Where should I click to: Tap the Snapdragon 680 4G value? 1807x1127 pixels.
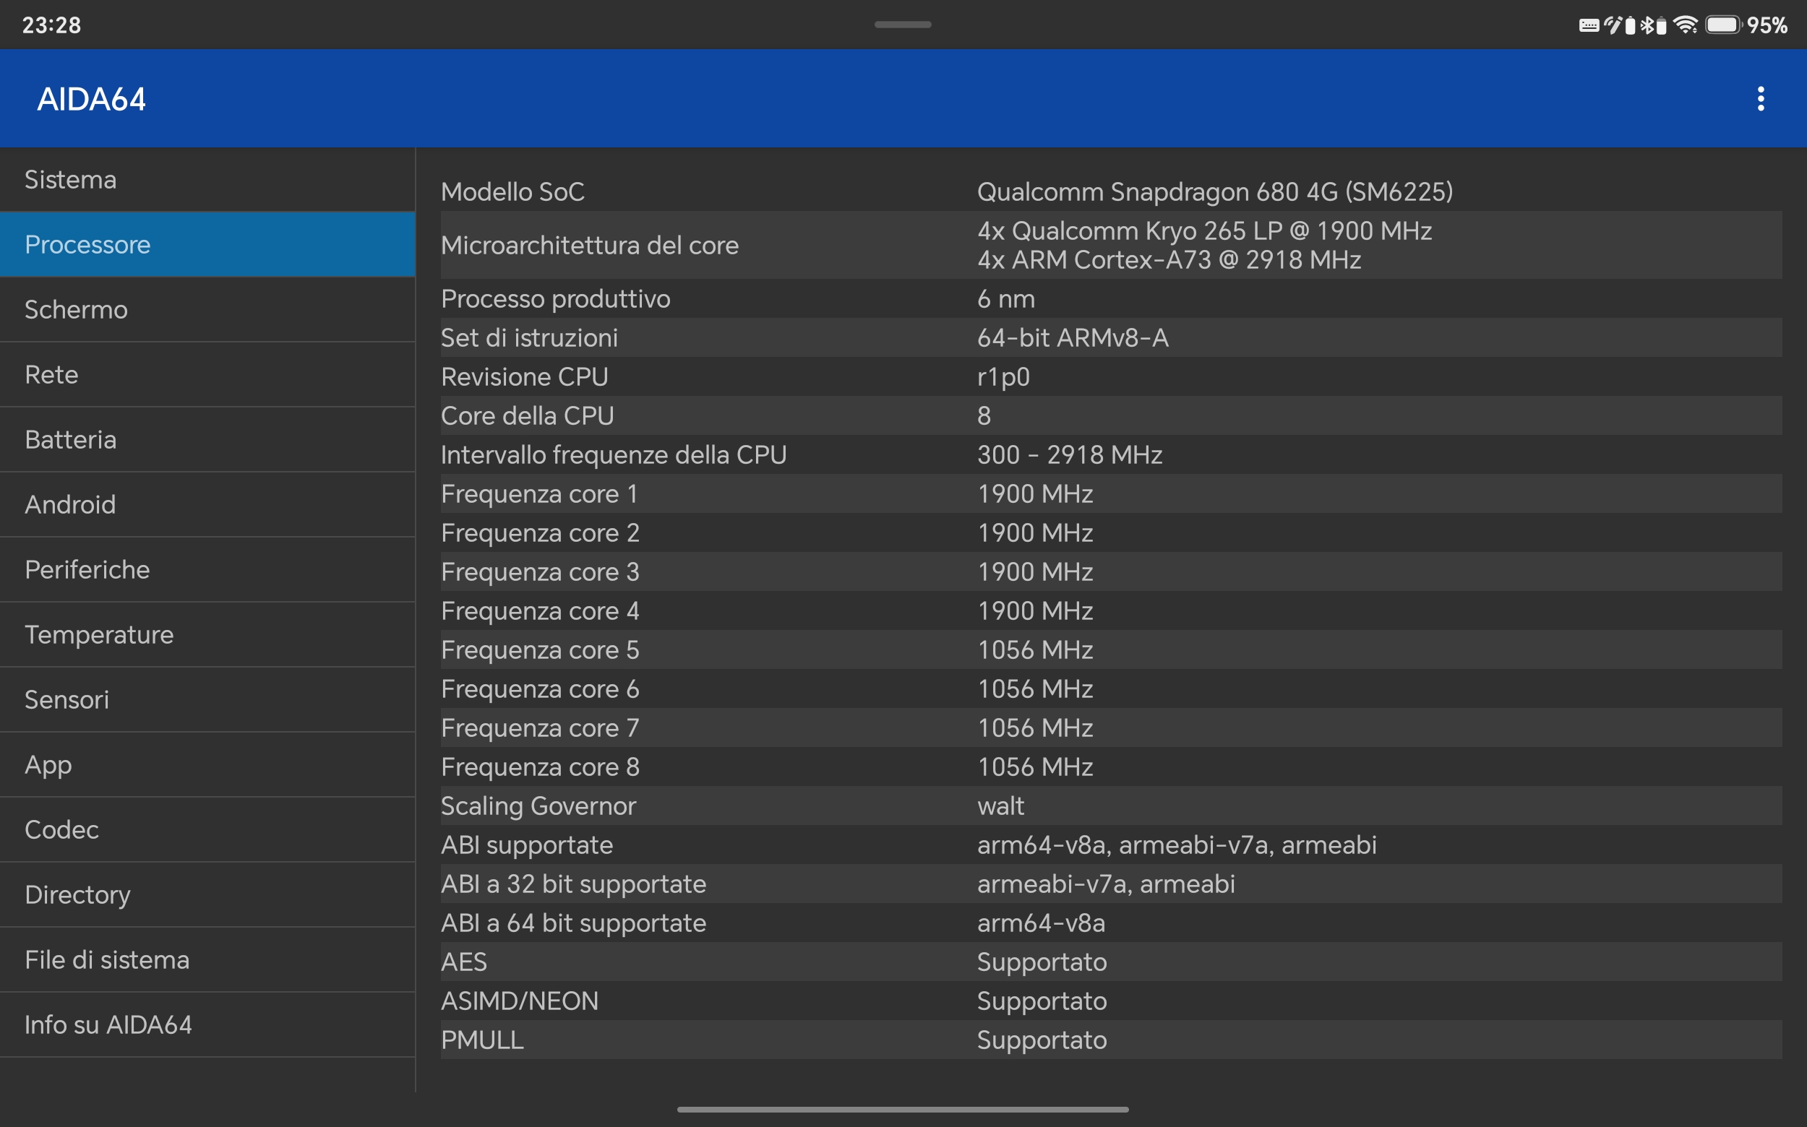pyautogui.click(x=1214, y=191)
